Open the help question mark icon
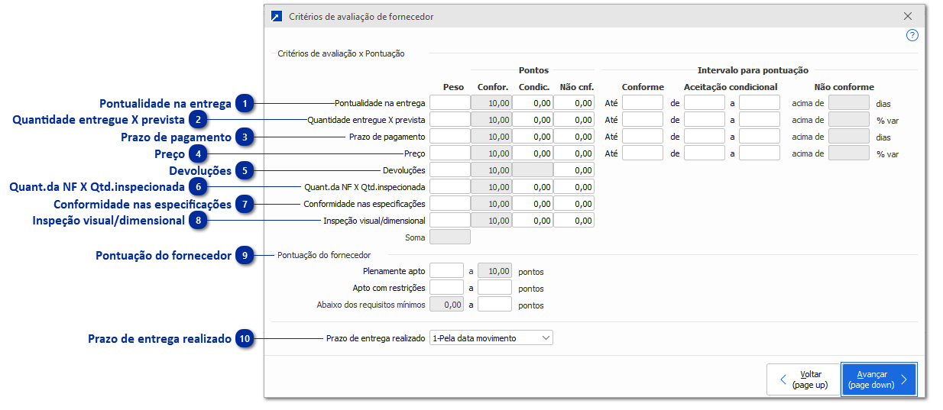943x410 pixels. point(912,35)
